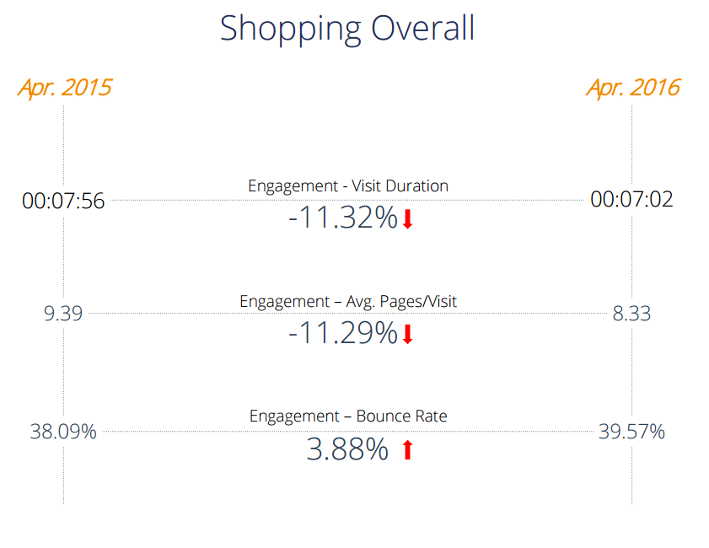Image resolution: width=709 pixels, height=548 pixels.
Task: Click the Engagement – Avg. Pages/Visit label
Action: coord(348,301)
